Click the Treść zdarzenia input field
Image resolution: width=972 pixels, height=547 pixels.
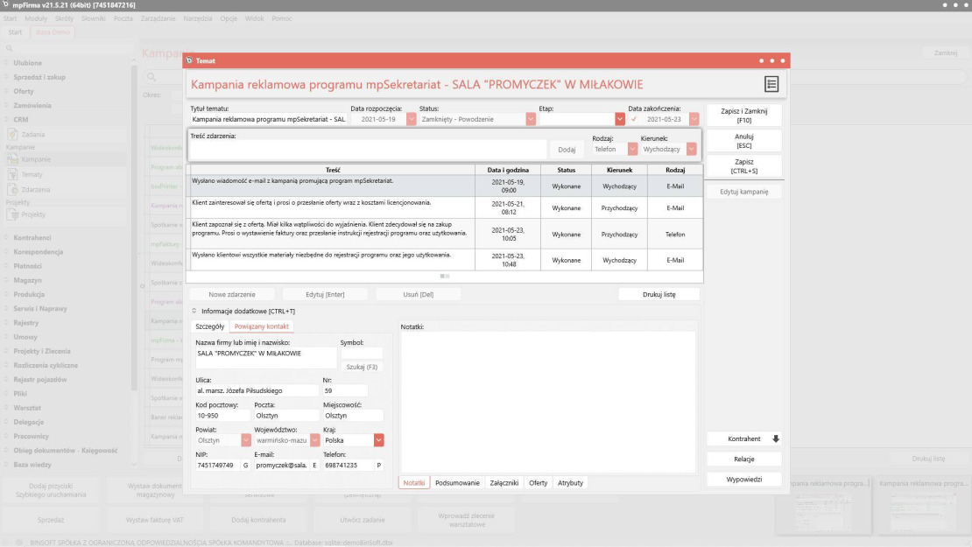368,150
